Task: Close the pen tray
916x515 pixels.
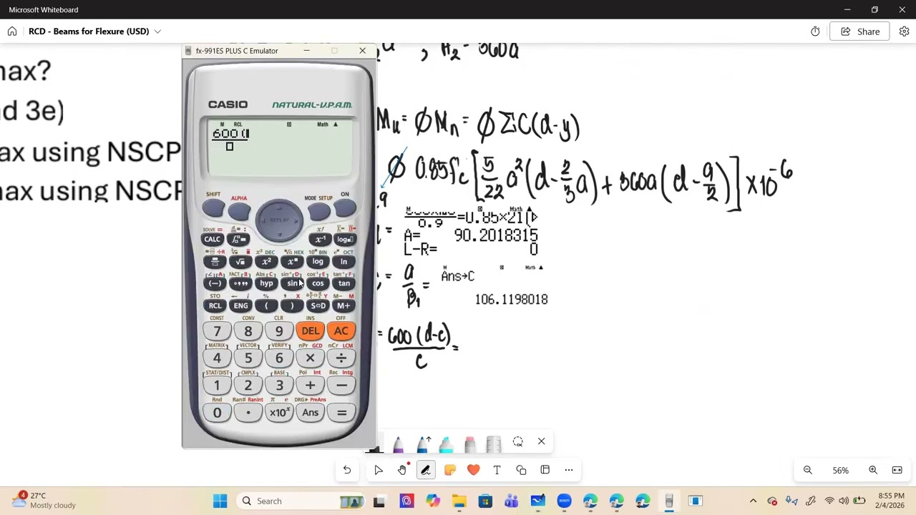Action: tap(541, 441)
